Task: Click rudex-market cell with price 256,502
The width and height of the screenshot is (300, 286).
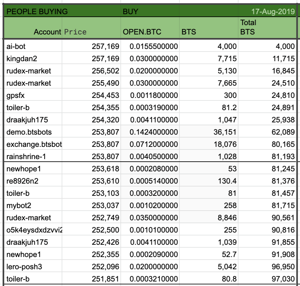Action: [33, 71]
